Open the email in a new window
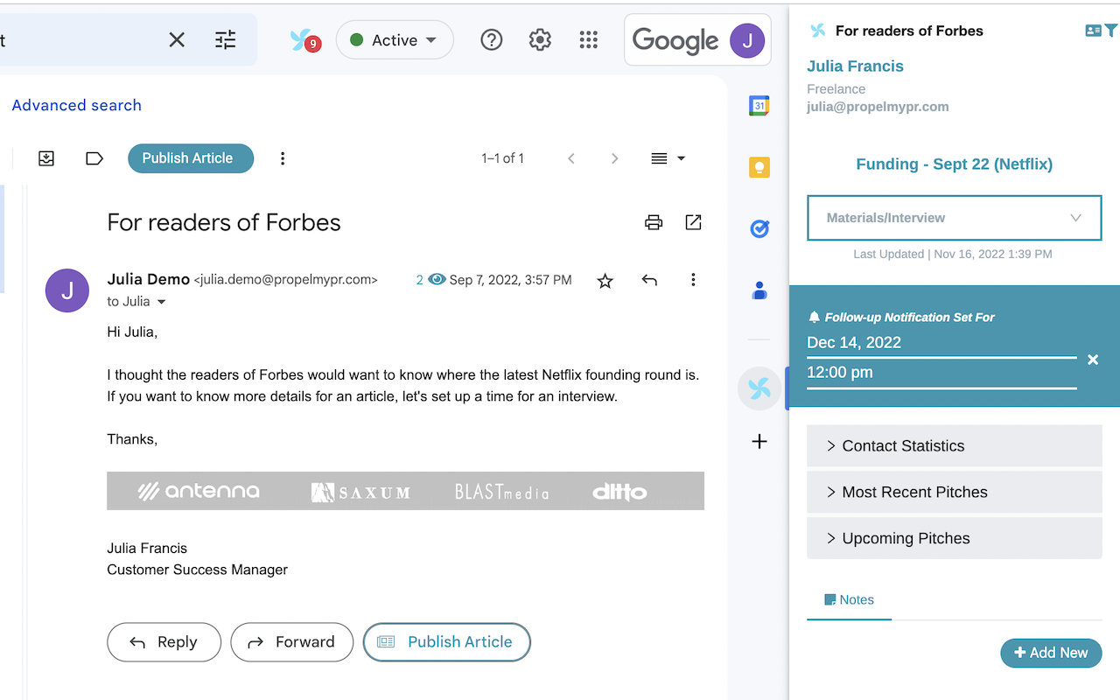The height and width of the screenshot is (700, 1120). pos(693,222)
